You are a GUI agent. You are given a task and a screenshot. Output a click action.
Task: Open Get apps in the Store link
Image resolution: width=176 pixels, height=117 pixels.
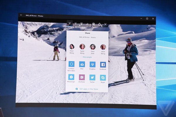pos(89,89)
